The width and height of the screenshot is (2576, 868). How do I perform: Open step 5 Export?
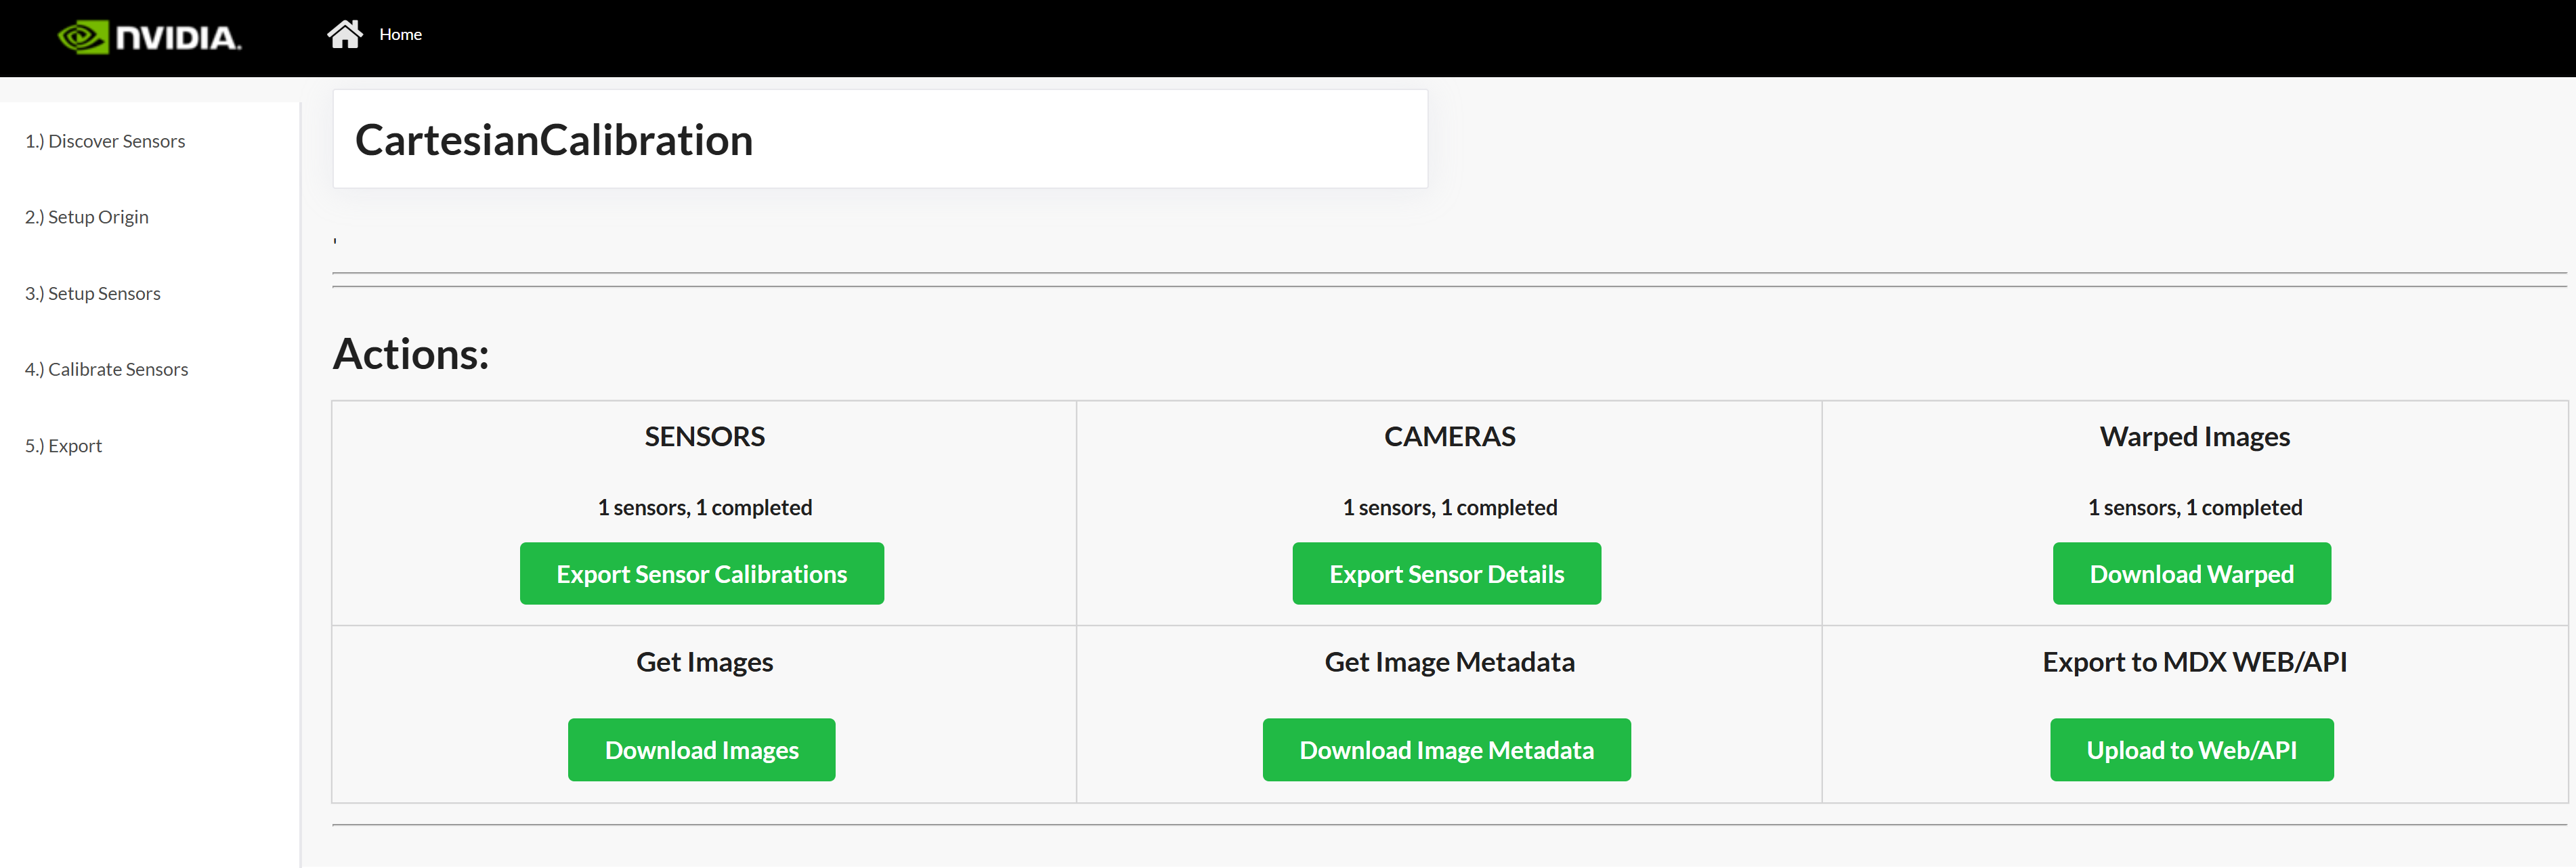point(64,446)
